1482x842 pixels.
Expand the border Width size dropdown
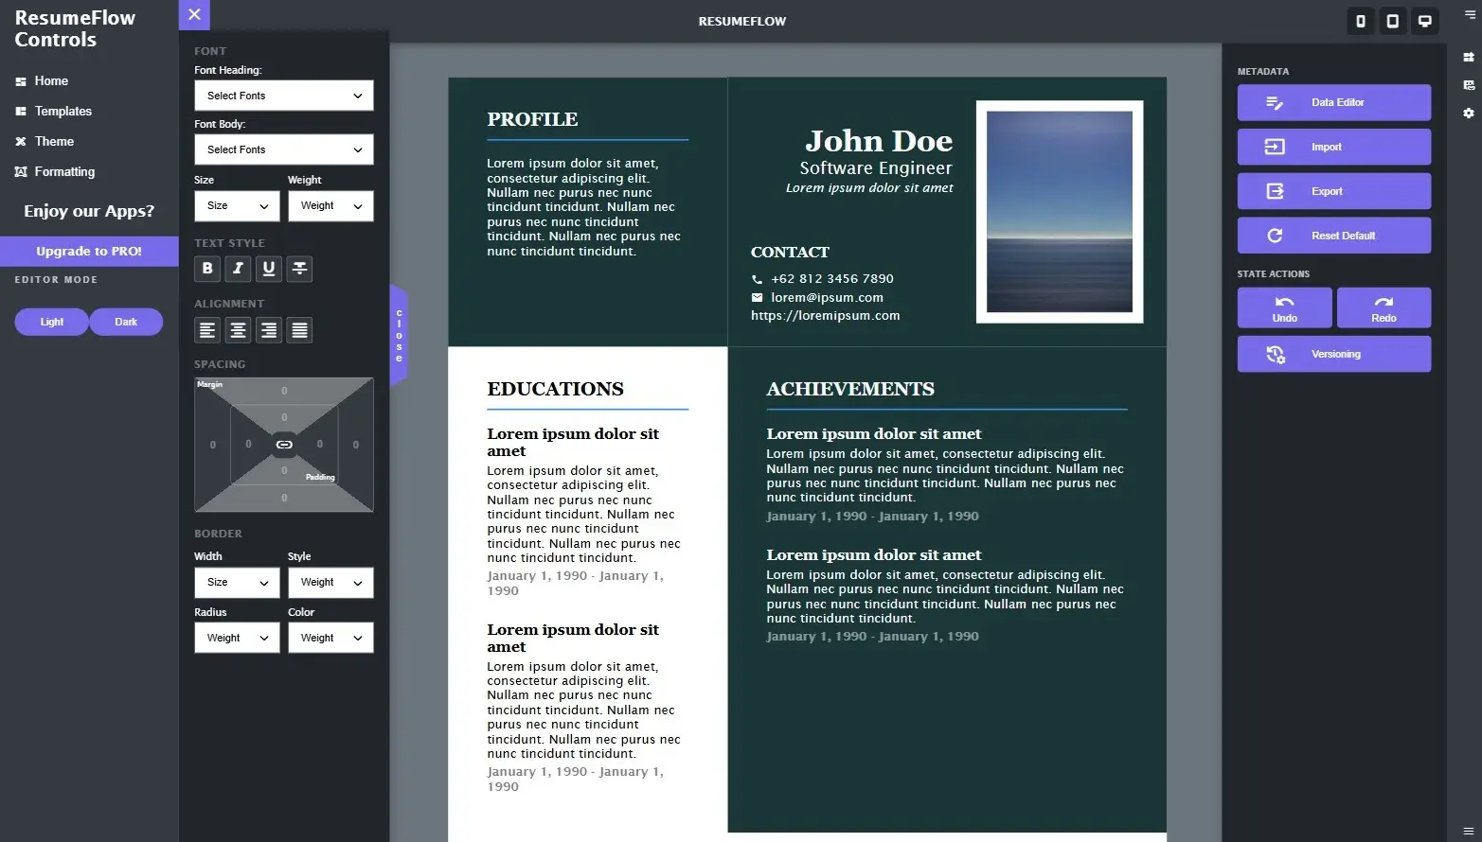click(x=236, y=582)
